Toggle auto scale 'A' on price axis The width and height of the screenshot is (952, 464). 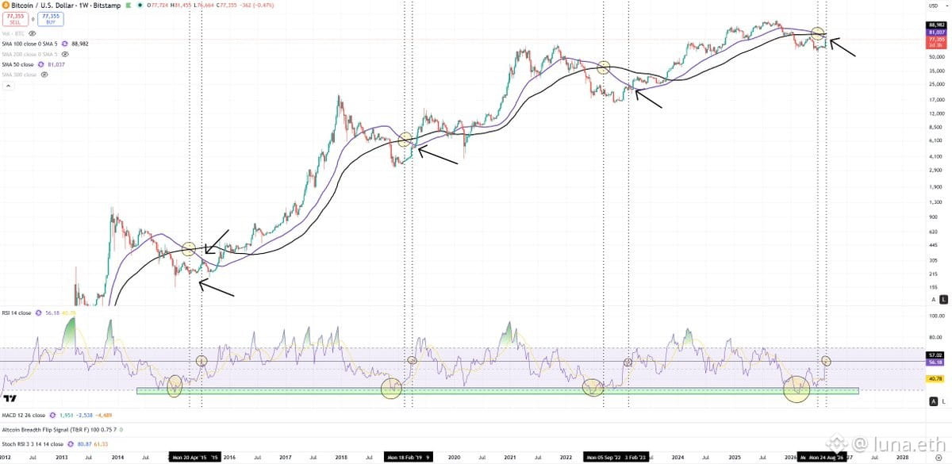933,299
